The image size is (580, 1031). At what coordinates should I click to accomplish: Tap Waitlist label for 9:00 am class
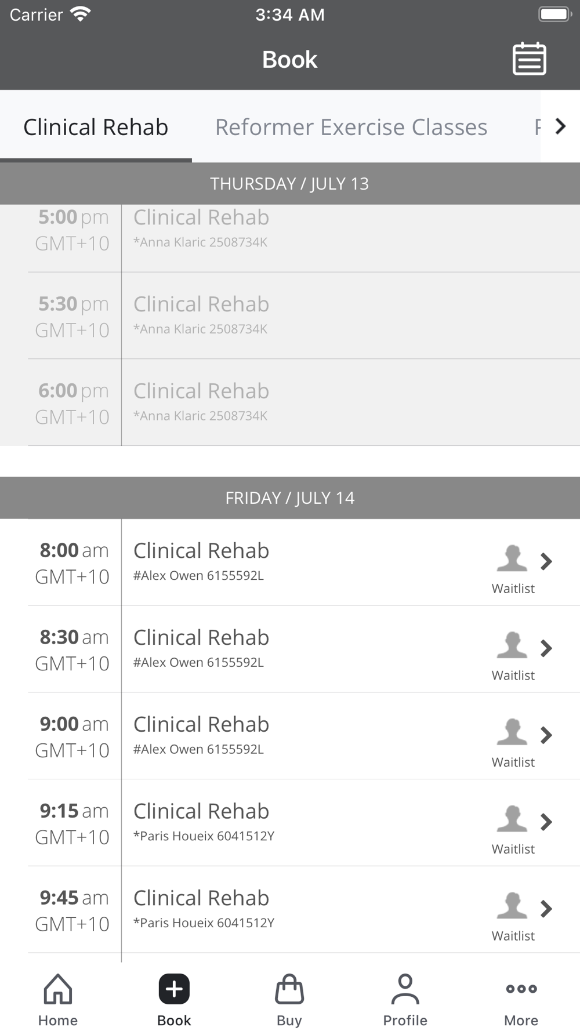513,763
